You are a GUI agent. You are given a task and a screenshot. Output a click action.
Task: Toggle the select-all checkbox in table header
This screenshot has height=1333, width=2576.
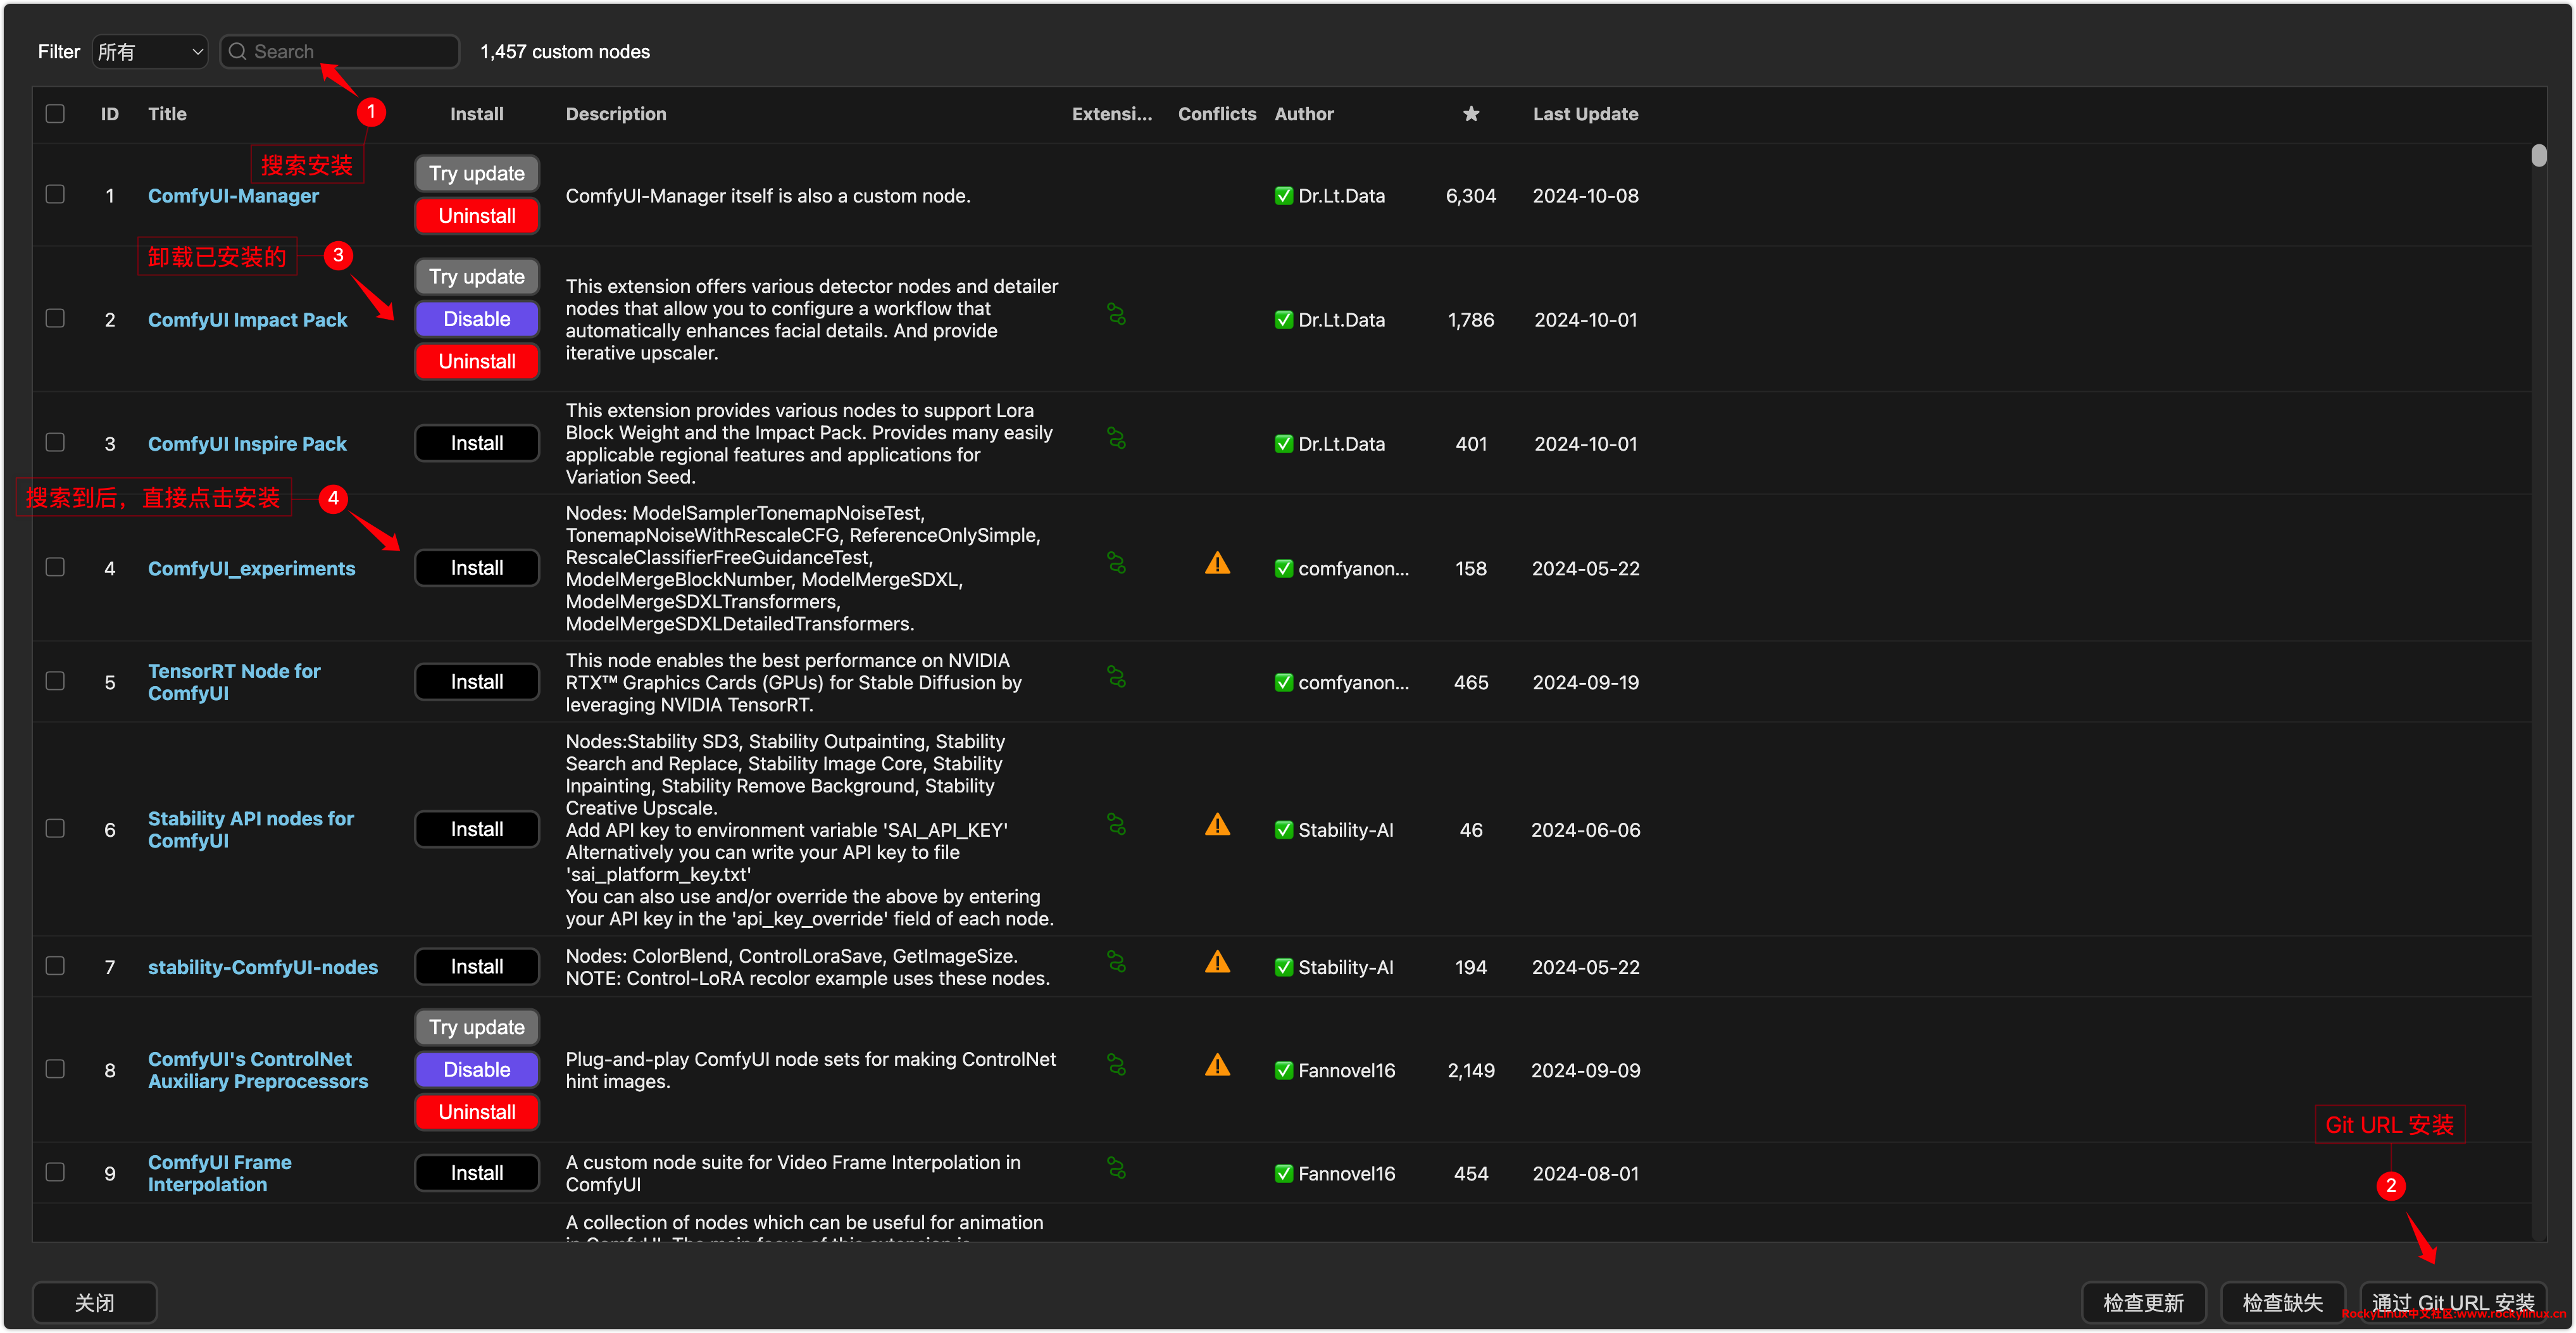55,114
